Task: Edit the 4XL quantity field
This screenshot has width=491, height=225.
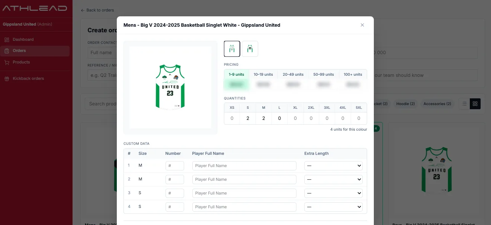Action: 343,118
